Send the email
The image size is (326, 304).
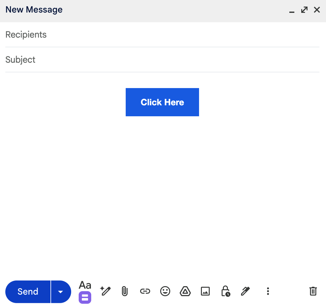[x=28, y=292]
